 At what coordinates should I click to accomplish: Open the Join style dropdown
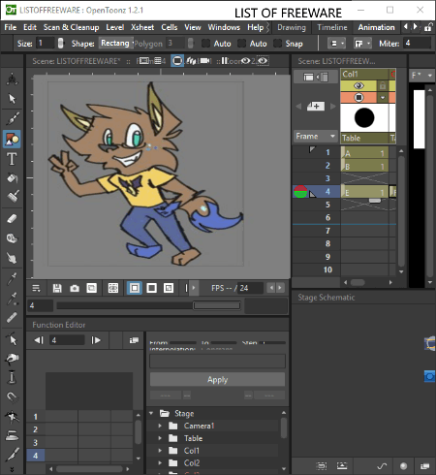(x=362, y=44)
